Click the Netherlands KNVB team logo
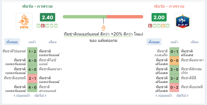 tap(24, 21)
